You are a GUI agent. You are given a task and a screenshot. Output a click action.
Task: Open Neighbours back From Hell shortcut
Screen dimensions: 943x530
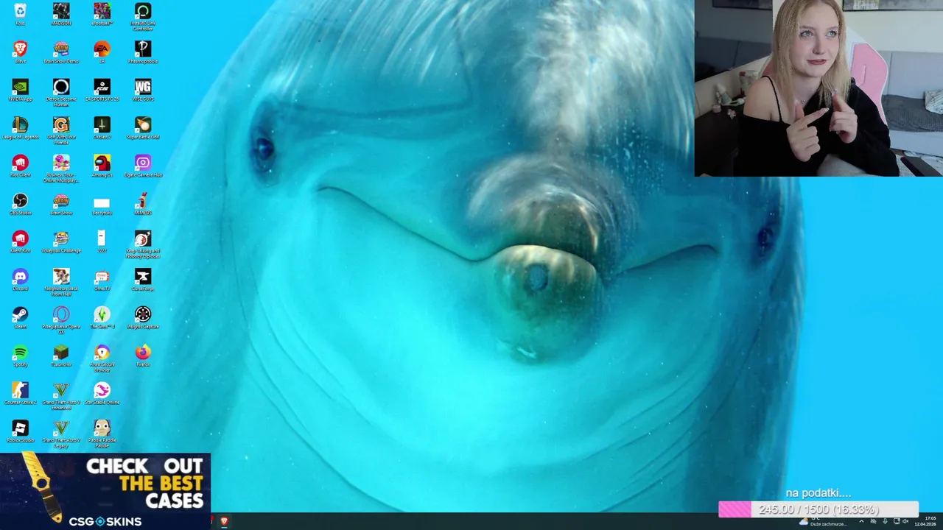(61, 283)
